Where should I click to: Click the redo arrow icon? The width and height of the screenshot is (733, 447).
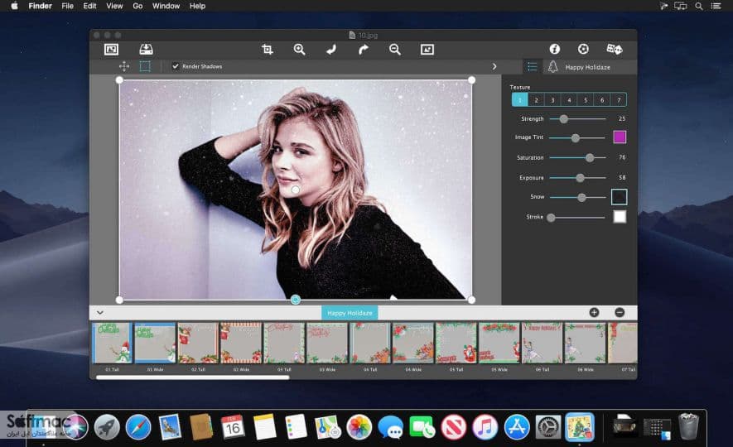(x=364, y=50)
